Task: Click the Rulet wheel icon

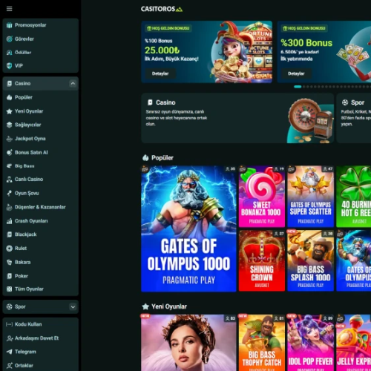Action: click(x=10, y=249)
